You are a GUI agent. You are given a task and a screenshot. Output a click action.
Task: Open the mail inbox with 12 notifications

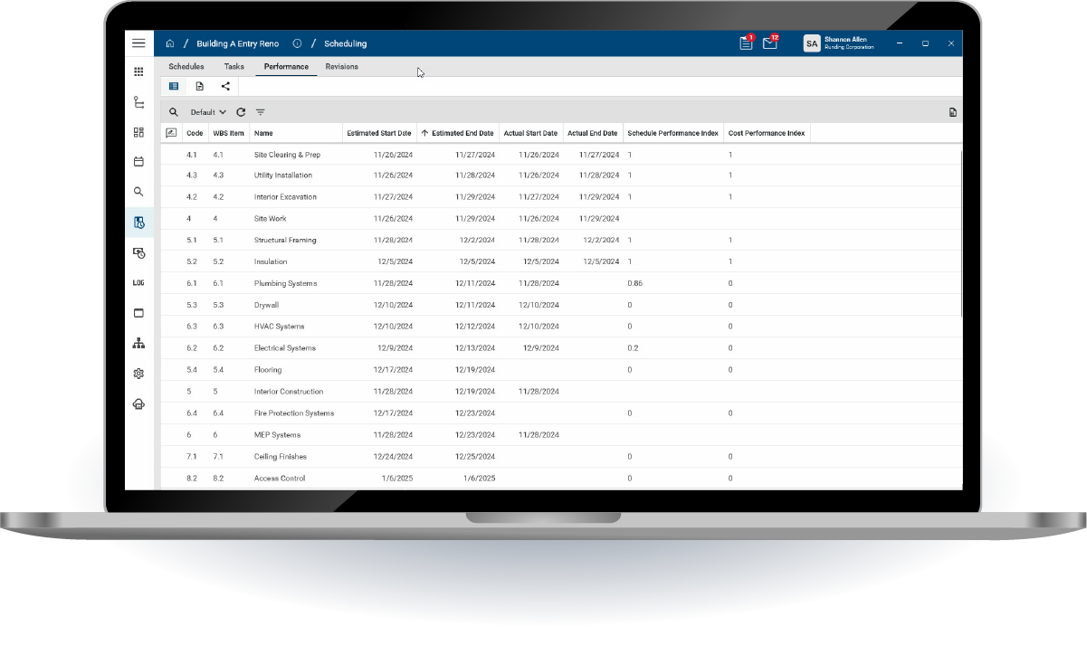768,43
